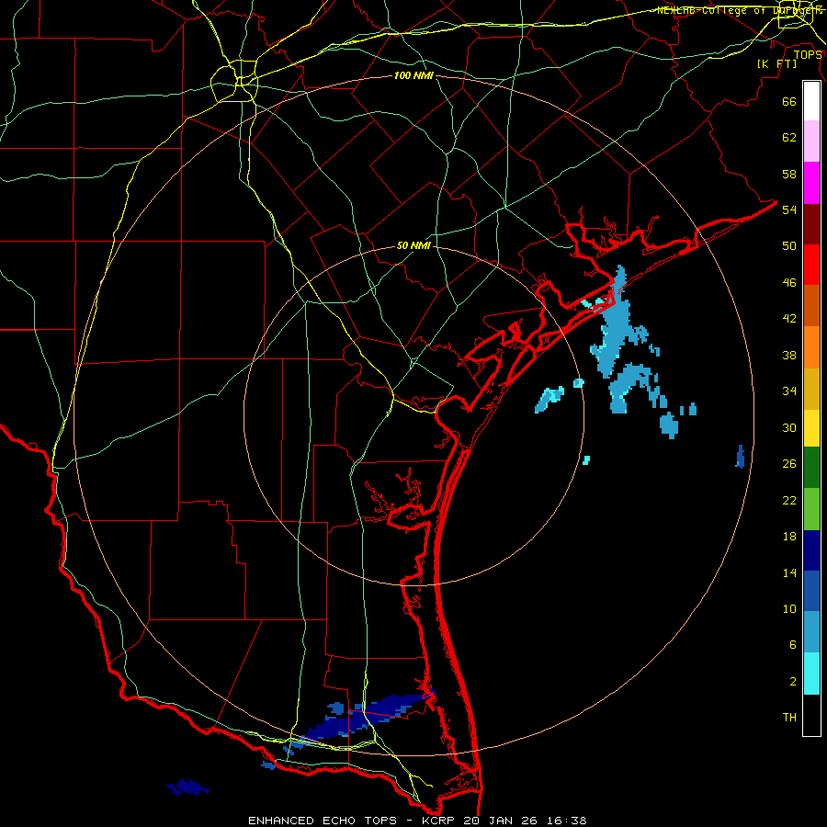Select the '10' legend value

pos(789,608)
